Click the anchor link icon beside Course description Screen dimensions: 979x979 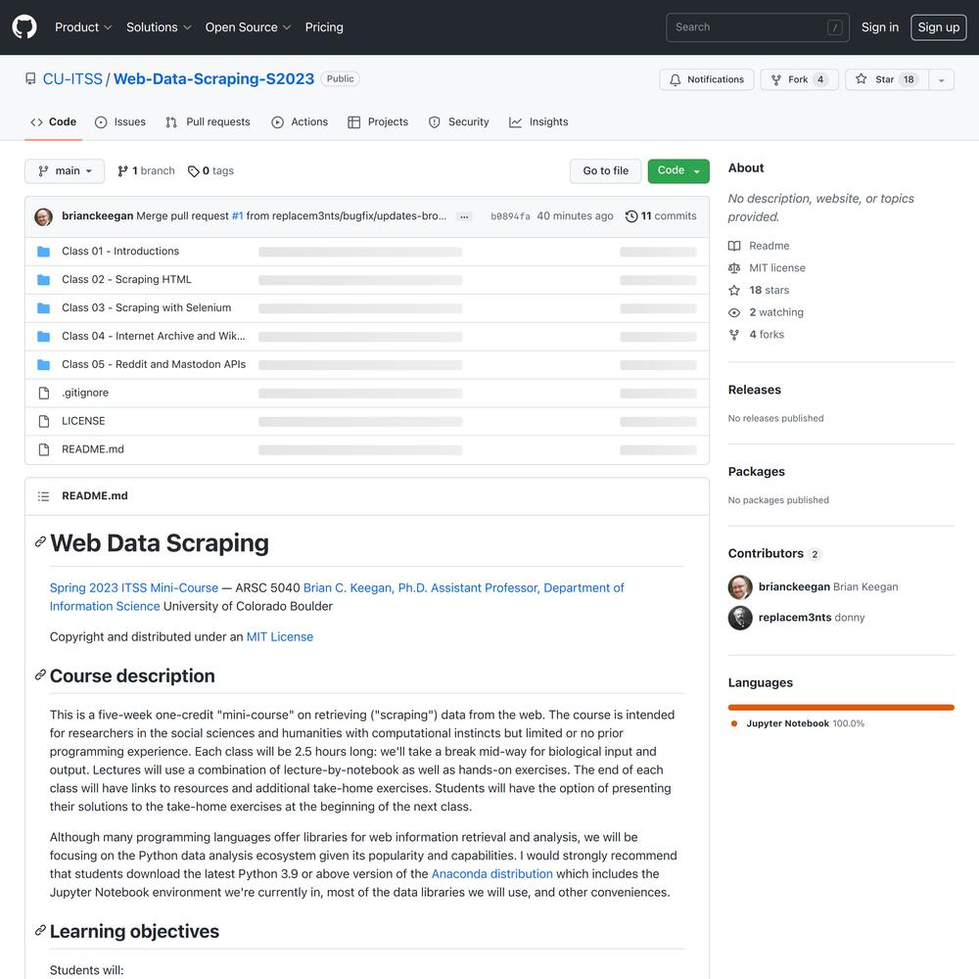pos(40,675)
